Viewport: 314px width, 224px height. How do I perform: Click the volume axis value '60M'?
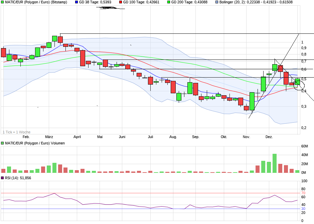coord(305,146)
